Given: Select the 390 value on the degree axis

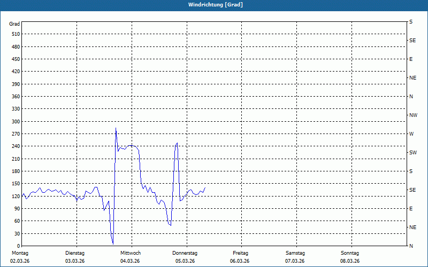Looking at the screenshot, I should point(16,84).
